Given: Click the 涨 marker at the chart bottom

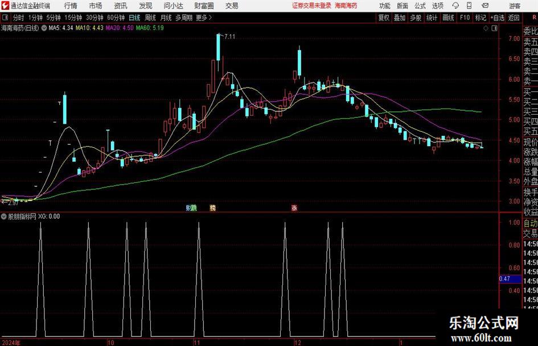Looking at the screenshot, I should click(x=294, y=207).
